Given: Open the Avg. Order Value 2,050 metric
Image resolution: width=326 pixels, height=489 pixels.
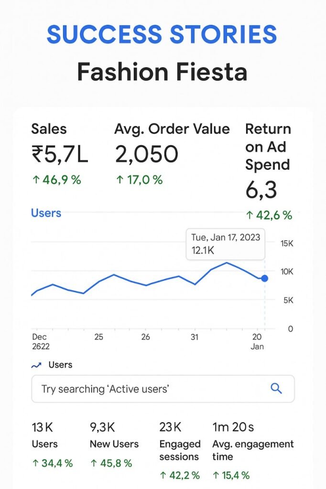Looking at the screenshot, I should (172, 154).
